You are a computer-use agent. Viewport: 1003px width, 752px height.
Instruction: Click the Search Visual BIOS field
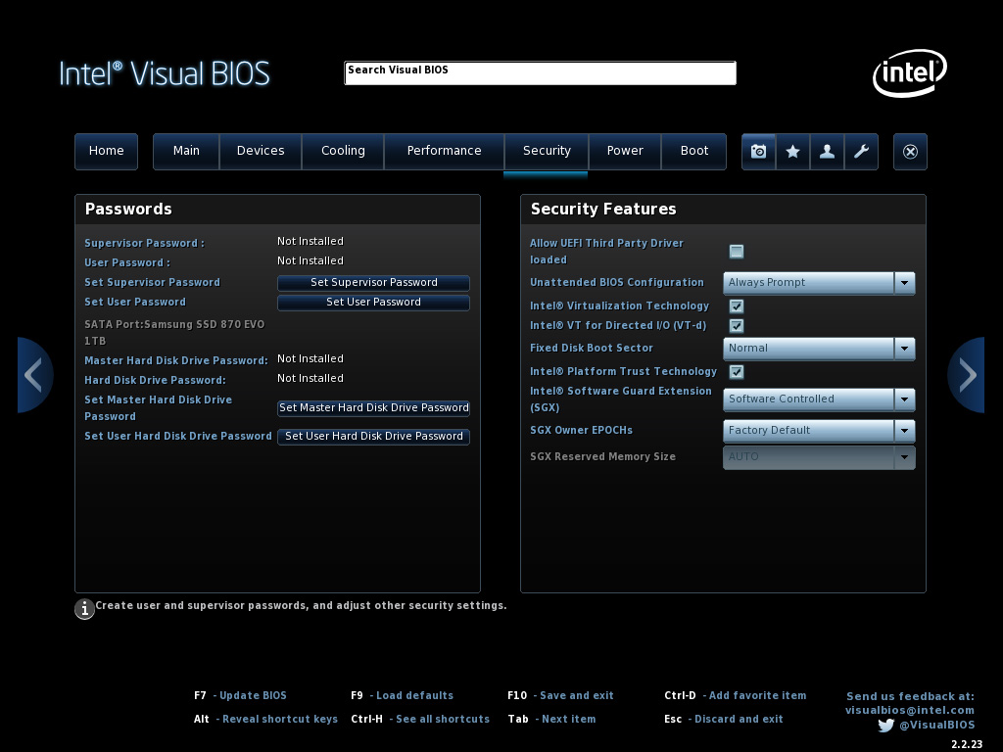(x=540, y=72)
